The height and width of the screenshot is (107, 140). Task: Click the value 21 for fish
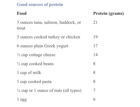point(95,22)
